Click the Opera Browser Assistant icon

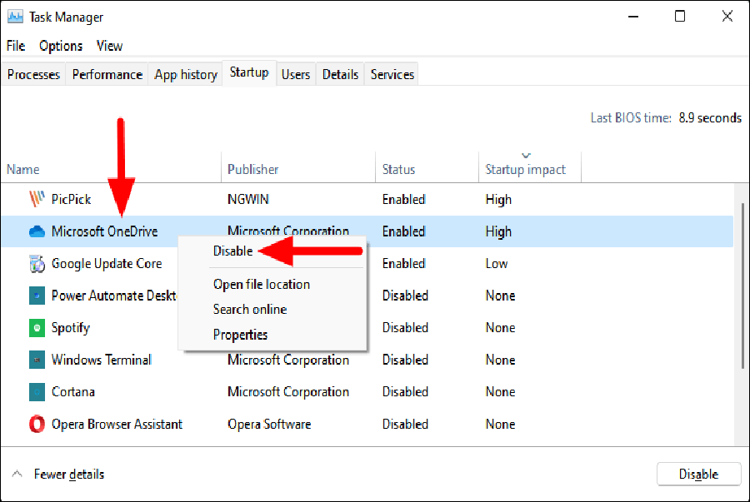click(37, 424)
